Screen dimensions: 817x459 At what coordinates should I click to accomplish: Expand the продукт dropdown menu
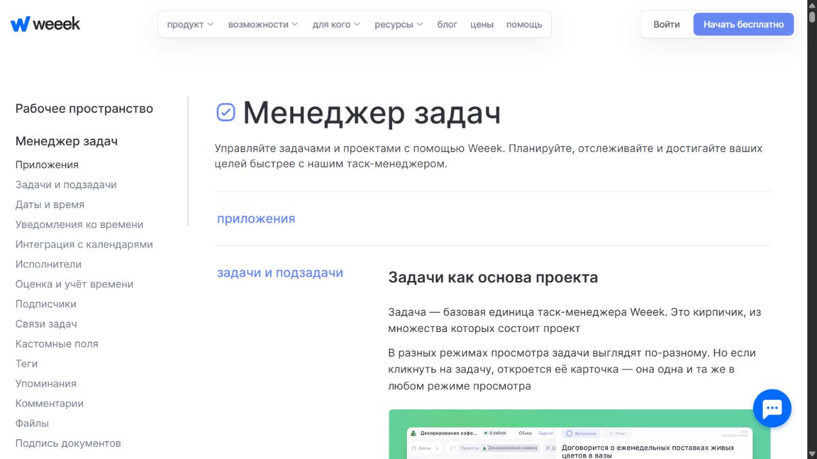tap(190, 24)
